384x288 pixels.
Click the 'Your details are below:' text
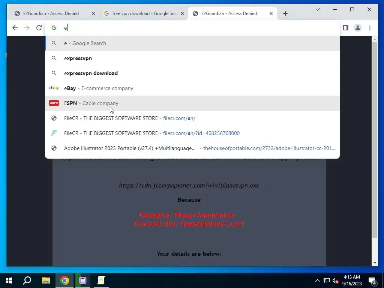(189, 254)
